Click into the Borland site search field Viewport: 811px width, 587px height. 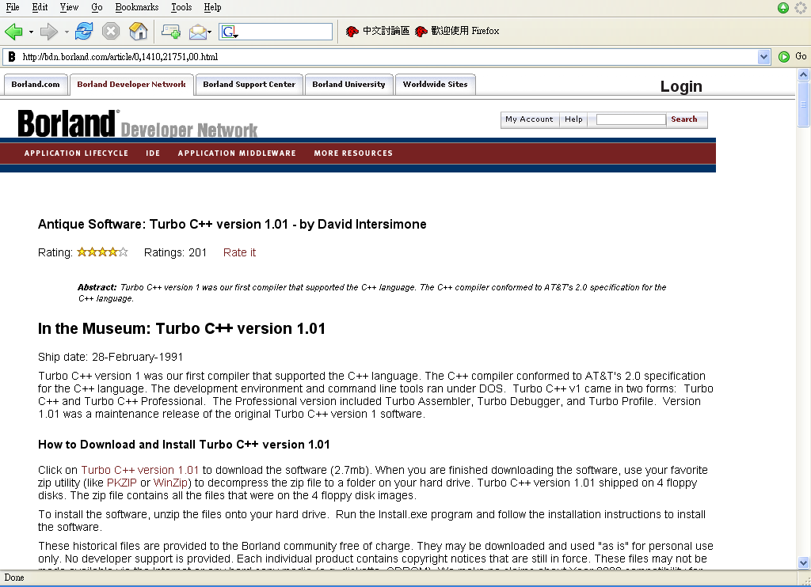(x=631, y=119)
